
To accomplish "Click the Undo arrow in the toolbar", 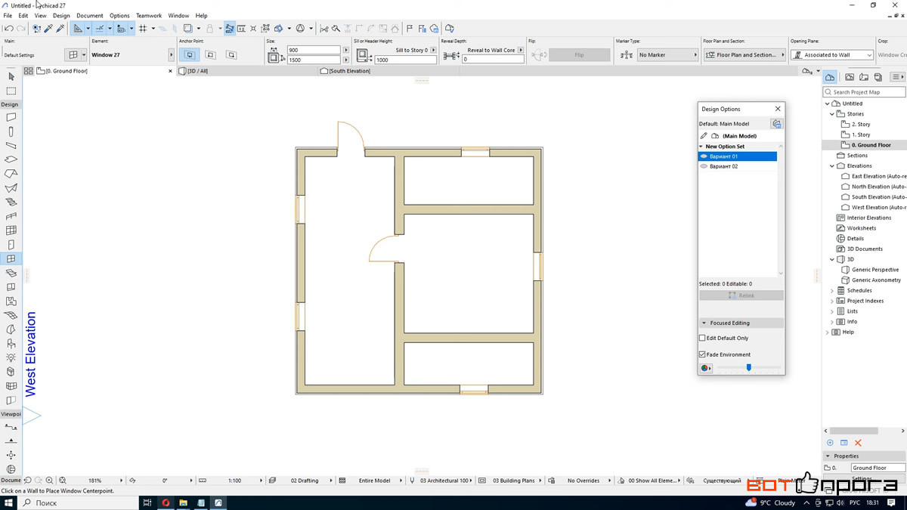I will pos(8,29).
